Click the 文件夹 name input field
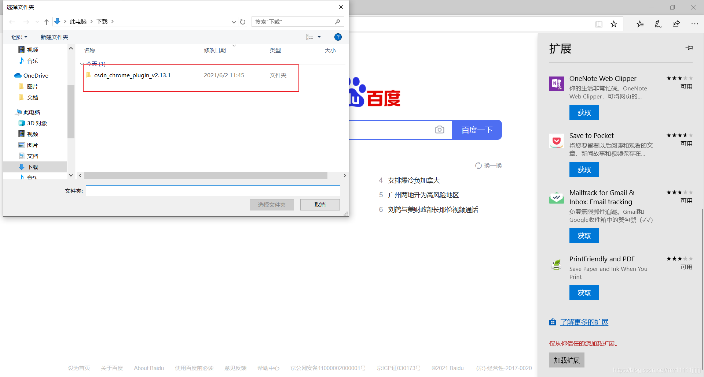The height and width of the screenshot is (377, 704). [213, 190]
